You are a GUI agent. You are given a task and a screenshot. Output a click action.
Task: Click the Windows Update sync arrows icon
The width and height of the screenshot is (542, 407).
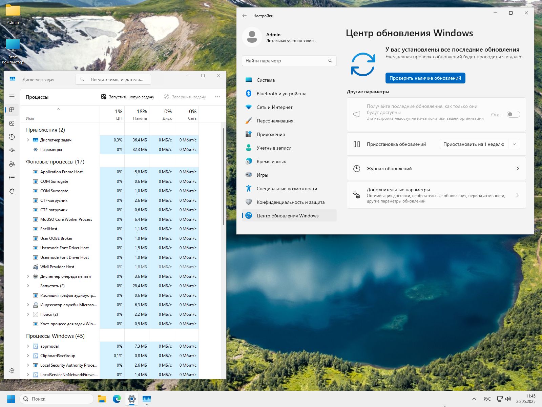(363, 64)
